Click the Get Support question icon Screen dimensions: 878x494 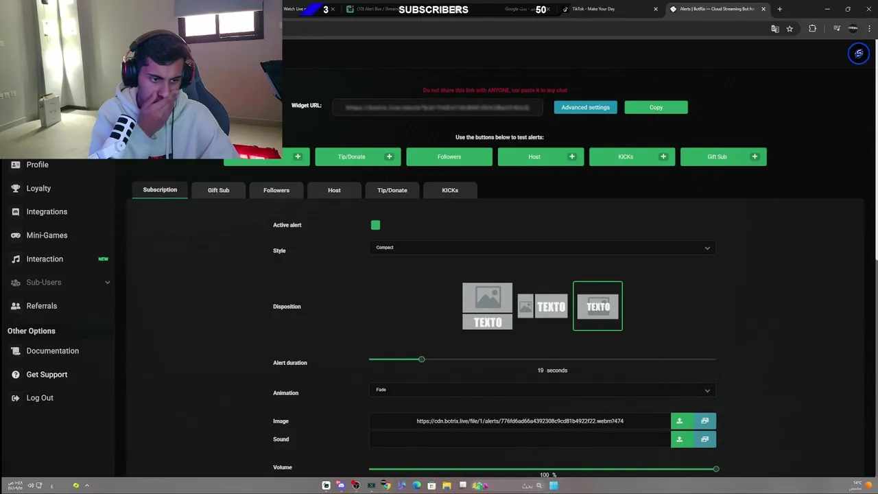(16, 375)
